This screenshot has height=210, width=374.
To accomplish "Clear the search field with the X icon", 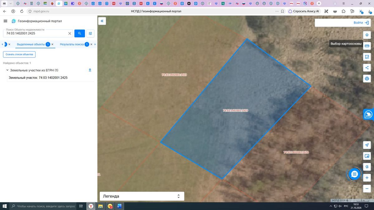I will (70, 33).
